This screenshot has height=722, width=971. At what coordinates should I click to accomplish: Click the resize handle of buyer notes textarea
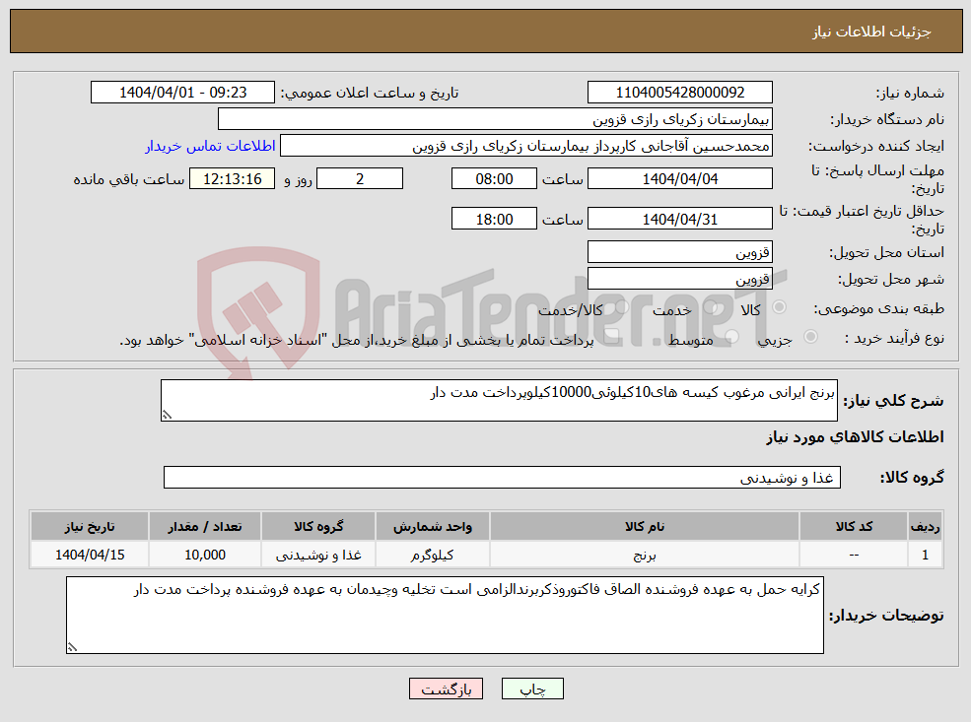72,648
